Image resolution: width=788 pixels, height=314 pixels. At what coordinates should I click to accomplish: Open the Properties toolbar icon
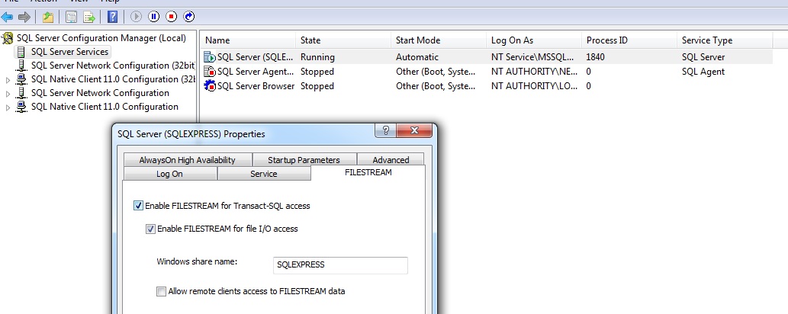tap(72, 17)
